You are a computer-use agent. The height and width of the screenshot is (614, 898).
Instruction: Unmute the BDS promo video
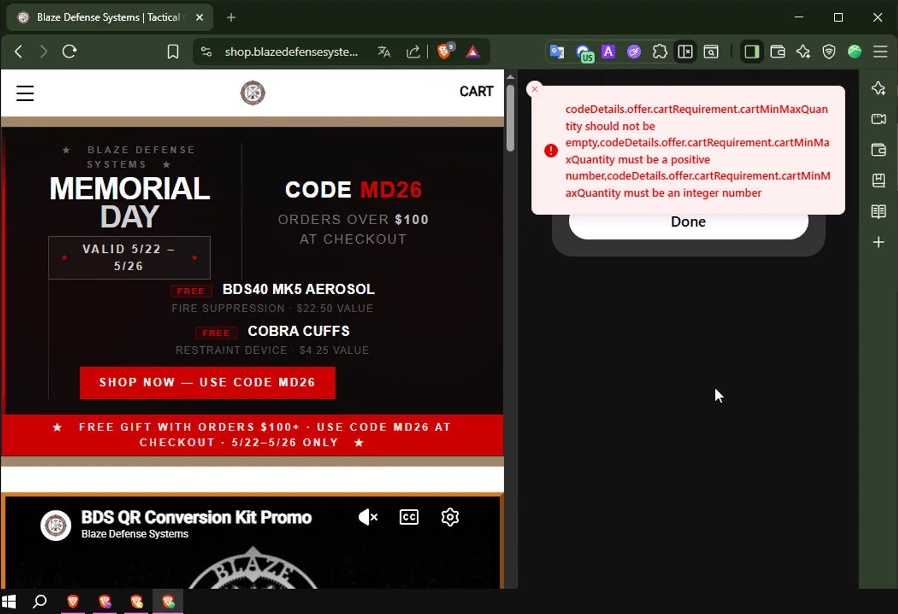[368, 517]
